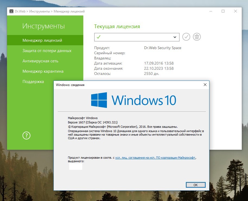Click the Дата окончания: label

click(x=109, y=68)
